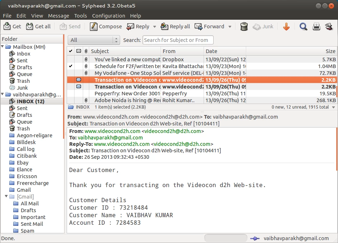Viewport: 338px width, 243px height.
Task: Open the magnifier search messages icon
Action: tap(303, 27)
